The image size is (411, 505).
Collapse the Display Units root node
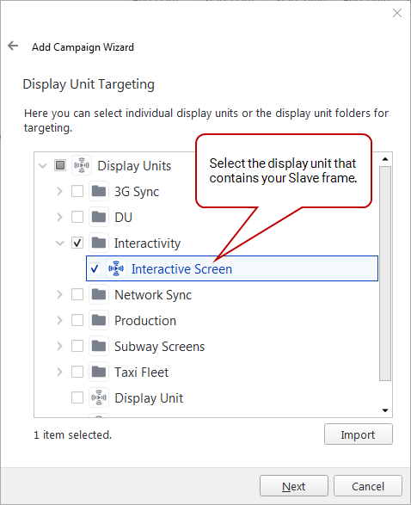(x=42, y=166)
